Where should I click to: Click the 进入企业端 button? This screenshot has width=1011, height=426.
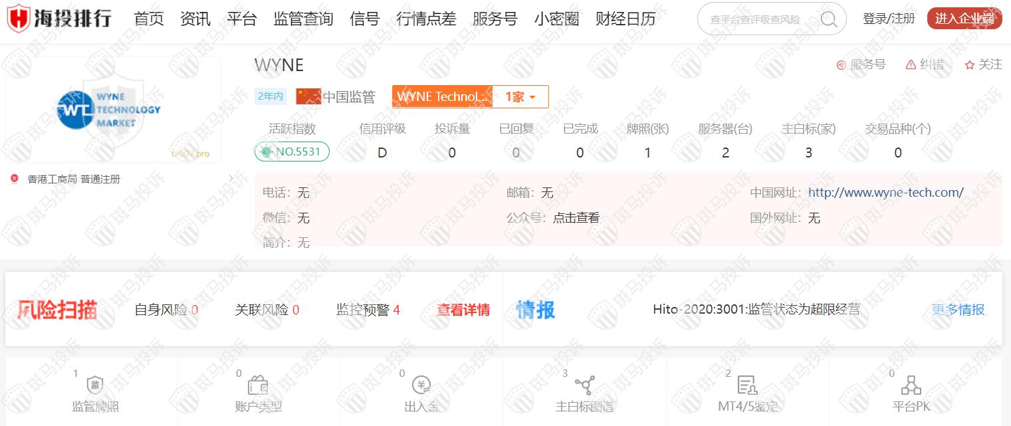pos(964,19)
